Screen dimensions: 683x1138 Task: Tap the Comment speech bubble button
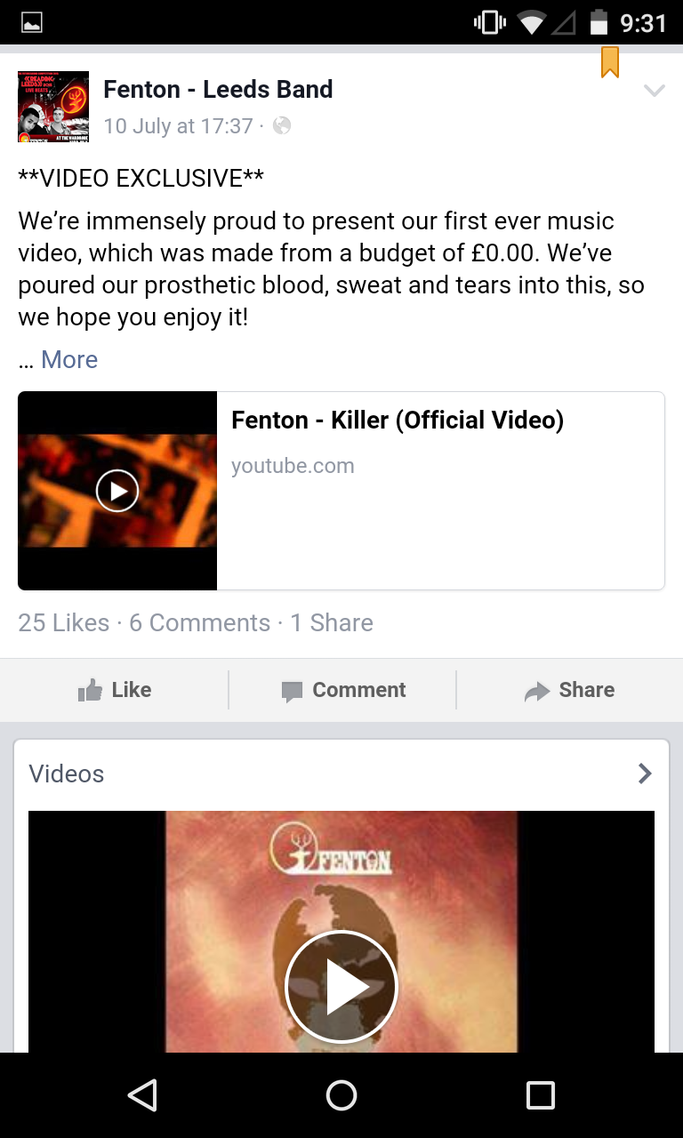pyautogui.click(x=343, y=690)
